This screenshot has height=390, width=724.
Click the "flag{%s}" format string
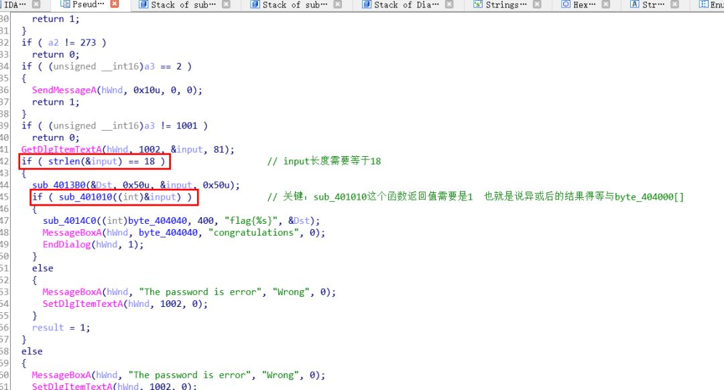point(253,220)
